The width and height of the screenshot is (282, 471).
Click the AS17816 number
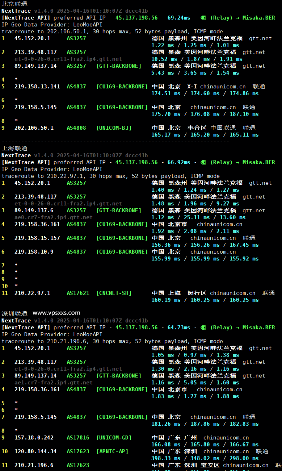[x=78, y=438]
